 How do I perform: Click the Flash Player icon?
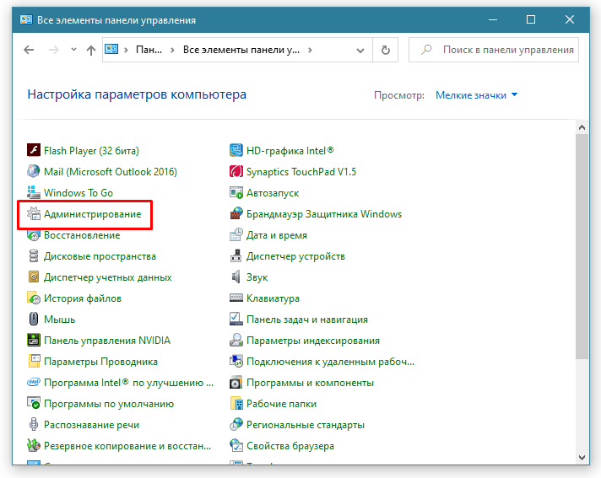click(34, 151)
